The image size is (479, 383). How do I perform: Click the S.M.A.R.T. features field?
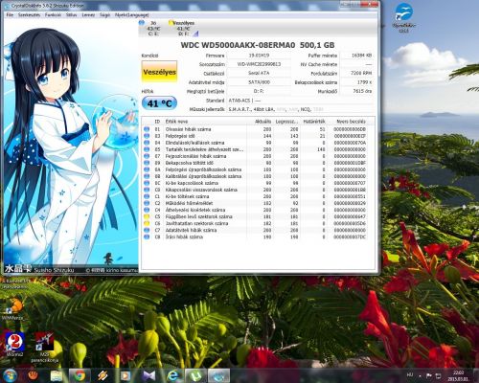[300, 109]
